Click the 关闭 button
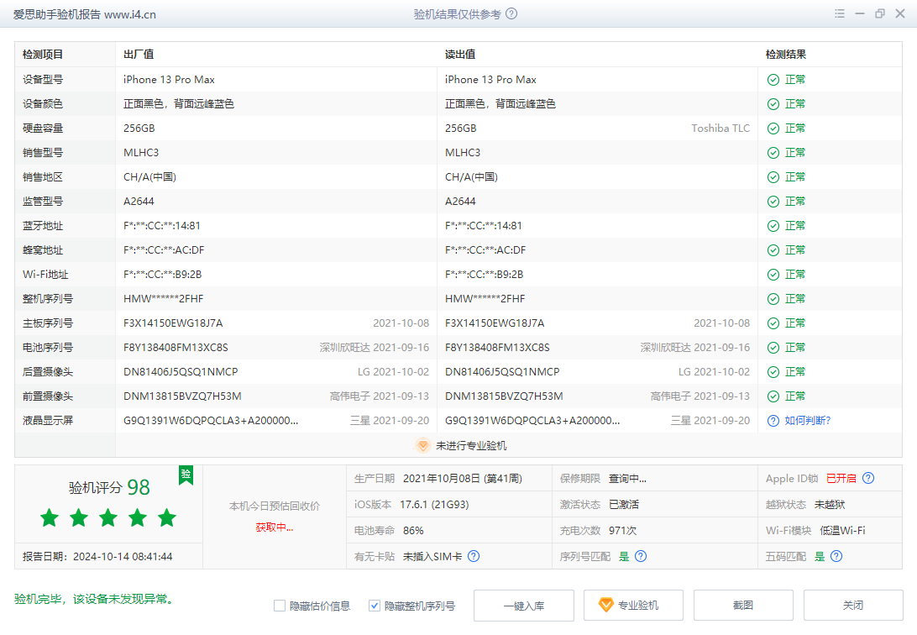Viewport: 917px width, 635px height. 853,606
